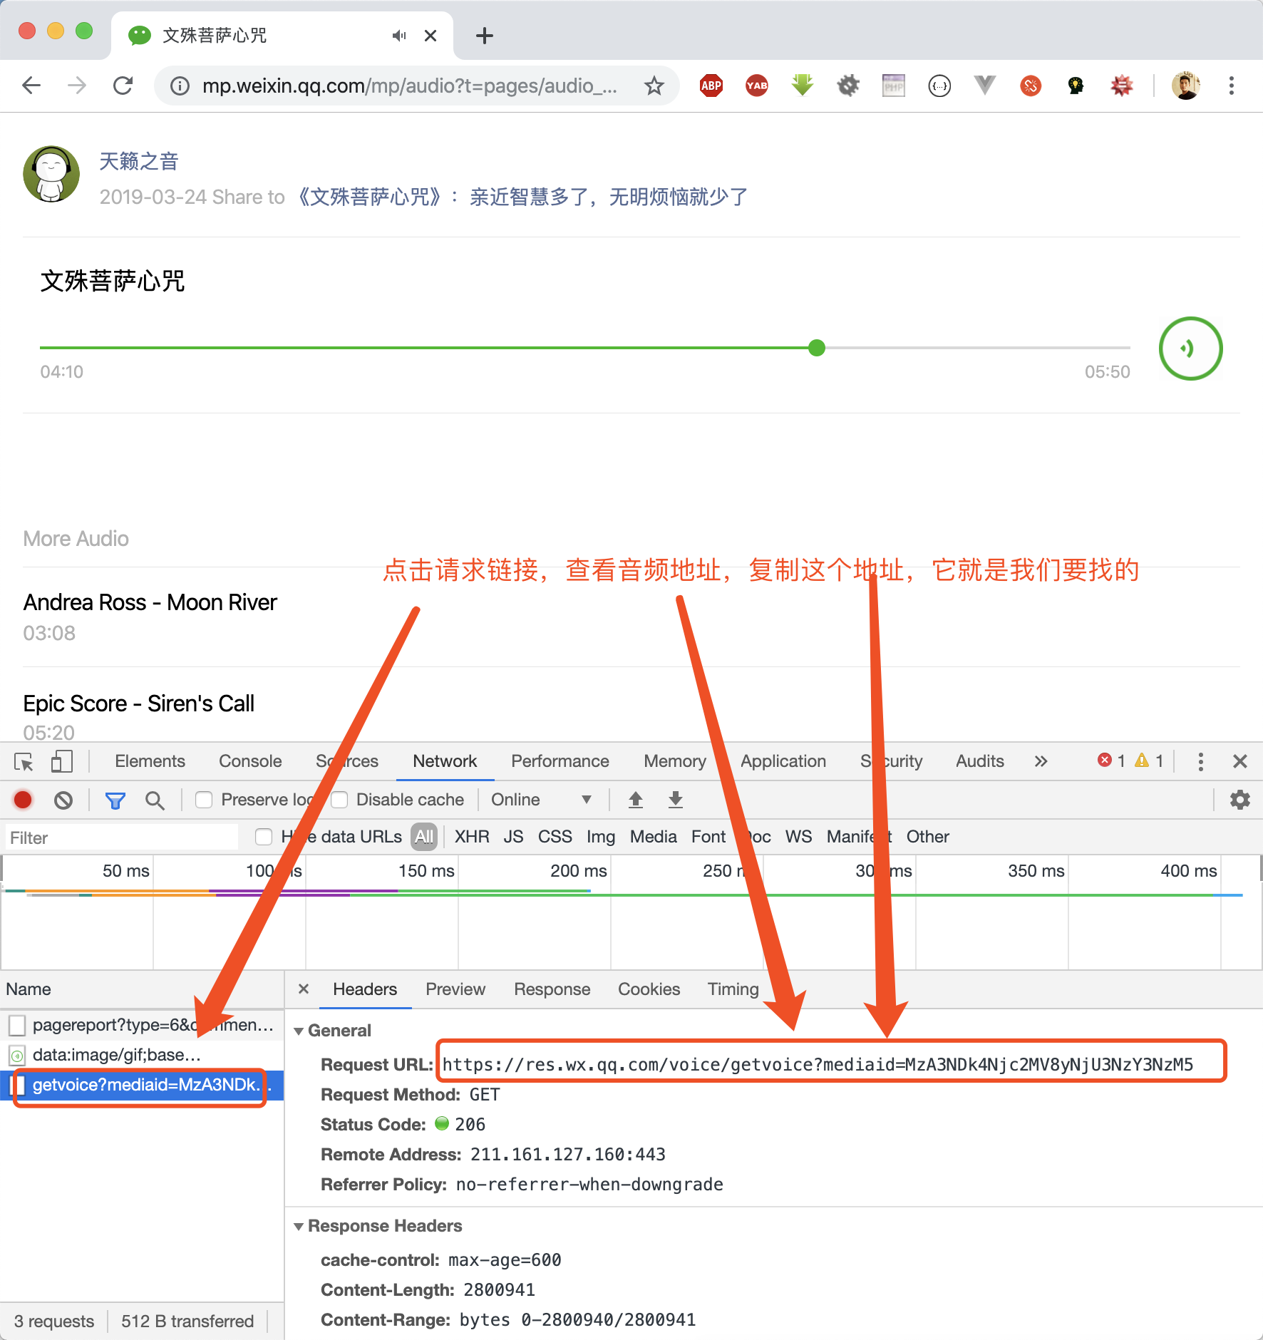
Task: Select the All filter type
Action: pos(424,837)
